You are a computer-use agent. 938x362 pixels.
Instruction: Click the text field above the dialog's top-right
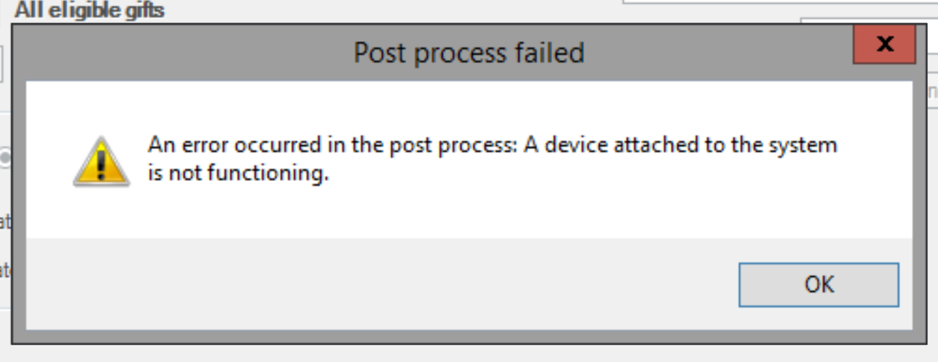coord(778,1)
